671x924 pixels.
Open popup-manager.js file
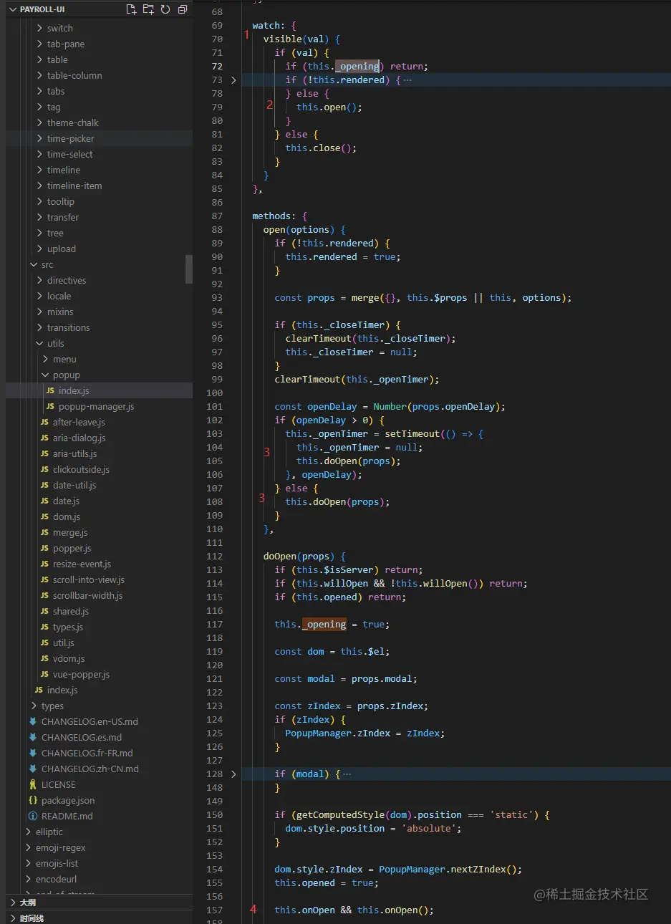(x=97, y=406)
